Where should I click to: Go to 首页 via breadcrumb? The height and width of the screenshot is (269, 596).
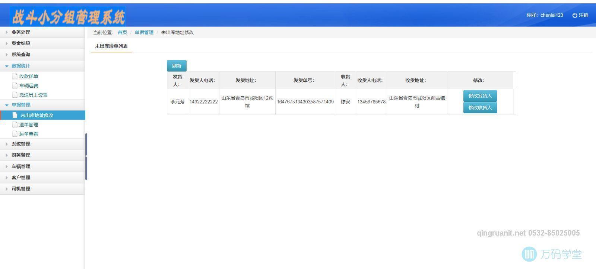pyautogui.click(x=123, y=32)
